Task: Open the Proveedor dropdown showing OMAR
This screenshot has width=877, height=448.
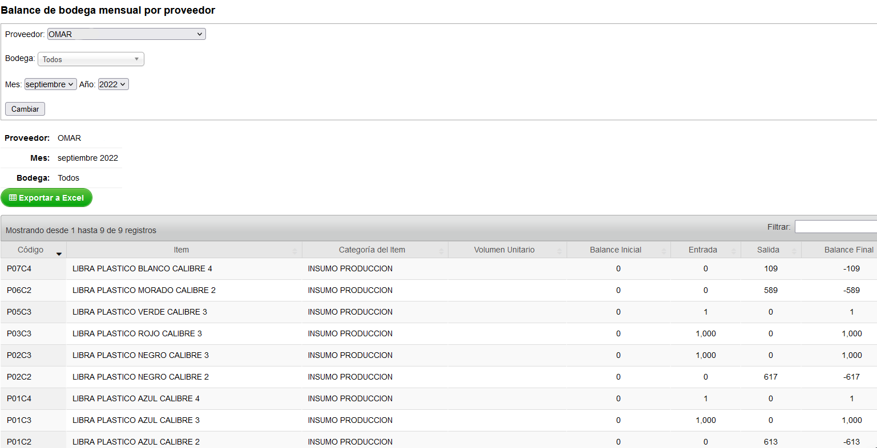Action: pos(126,34)
